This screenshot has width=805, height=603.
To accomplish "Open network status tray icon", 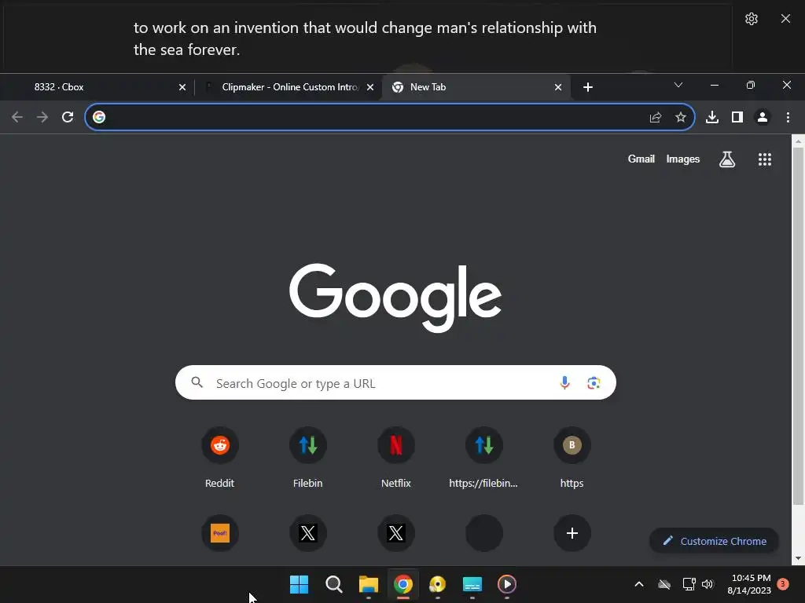I will tap(689, 584).
